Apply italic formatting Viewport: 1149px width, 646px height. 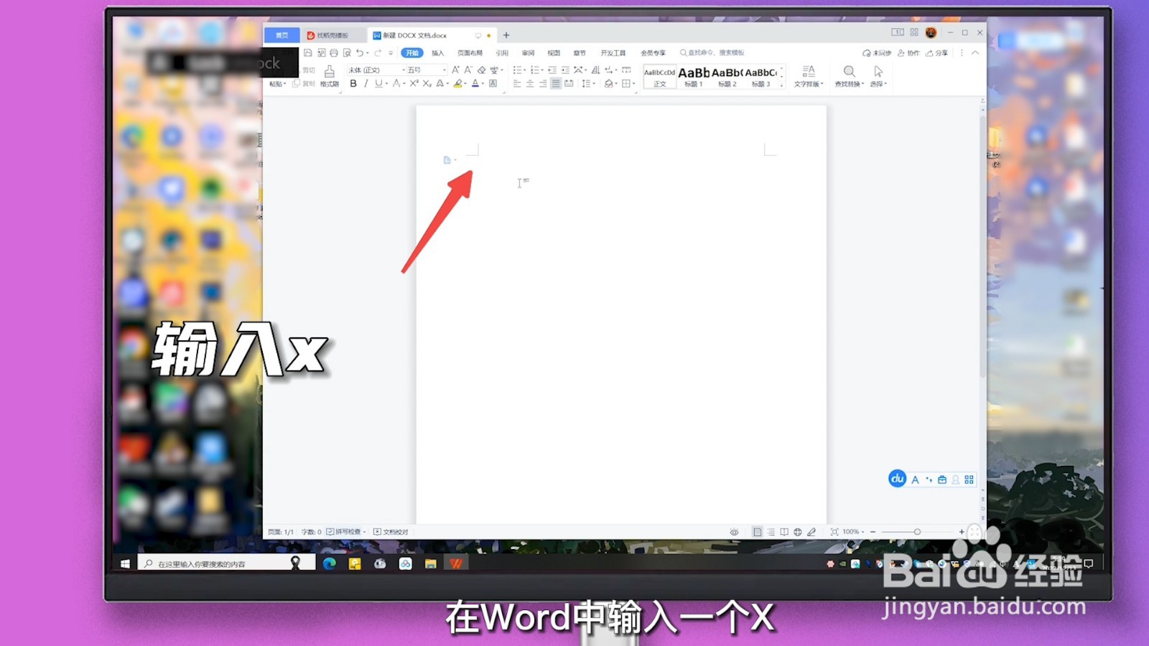pos(366,83)
